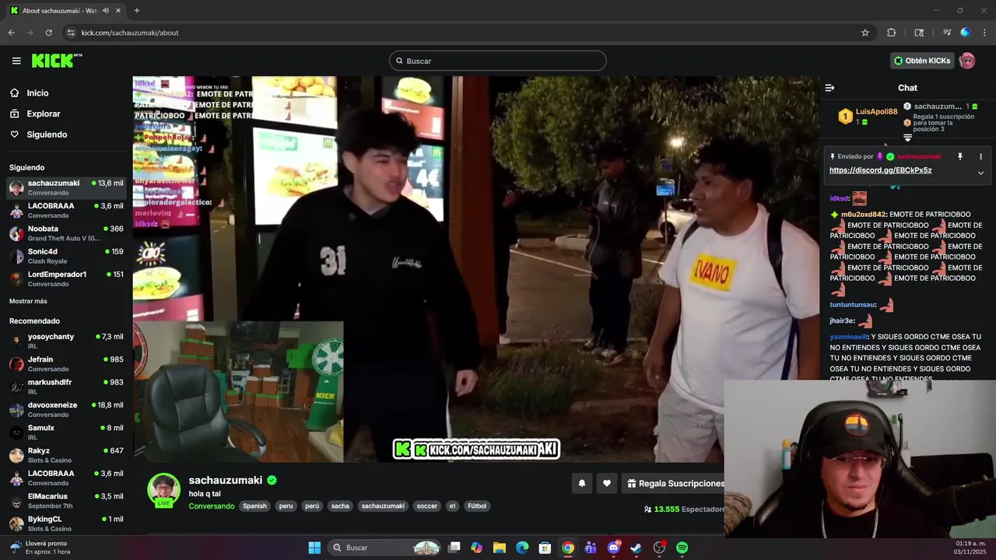Open File Explorer from taskbar
996x560 pixels.
coord(500,548)
